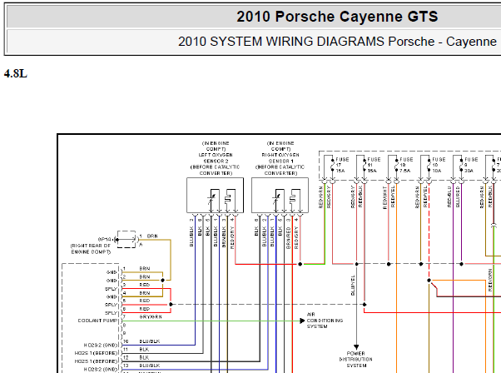The width and height of the screenshot is (501, 373).
Task: Click the 'RED/WHT' wire label under fuse 19
Action: tap(385, 198)
